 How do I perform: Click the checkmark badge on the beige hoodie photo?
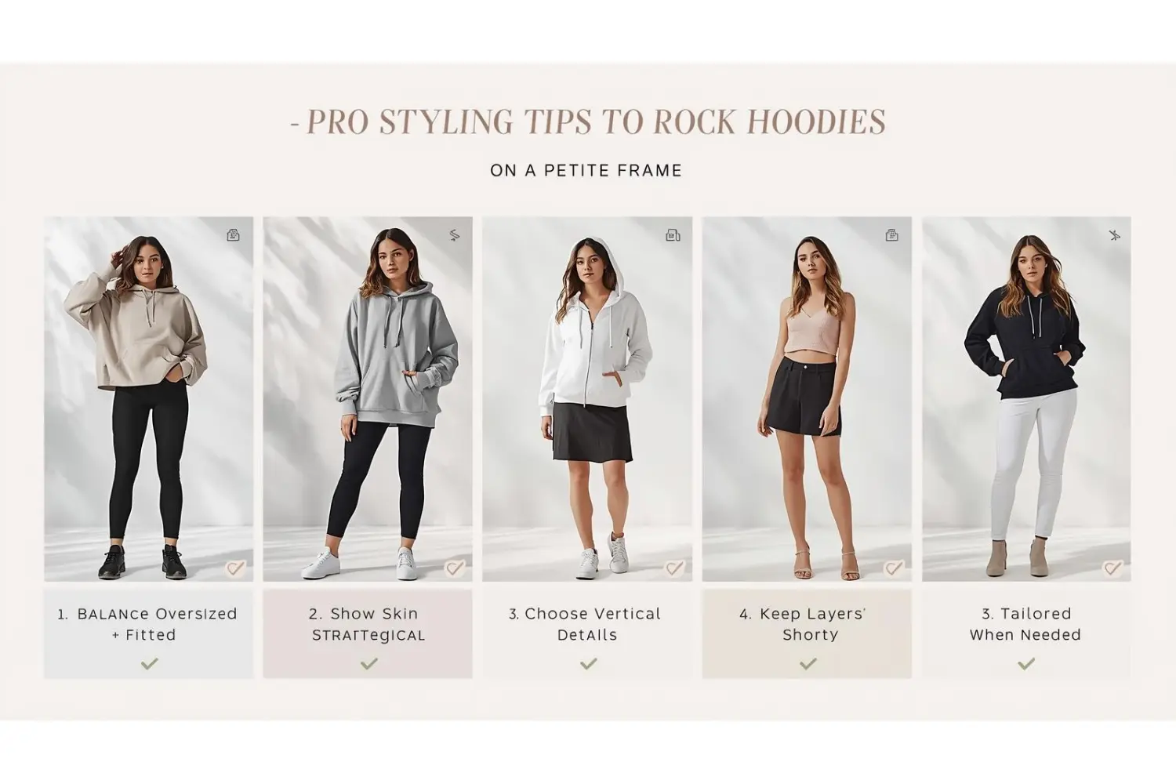tap(235, 568)
